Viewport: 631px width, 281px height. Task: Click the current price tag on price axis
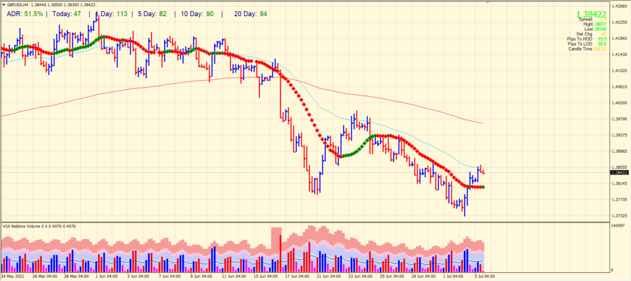tap(617, 173)
